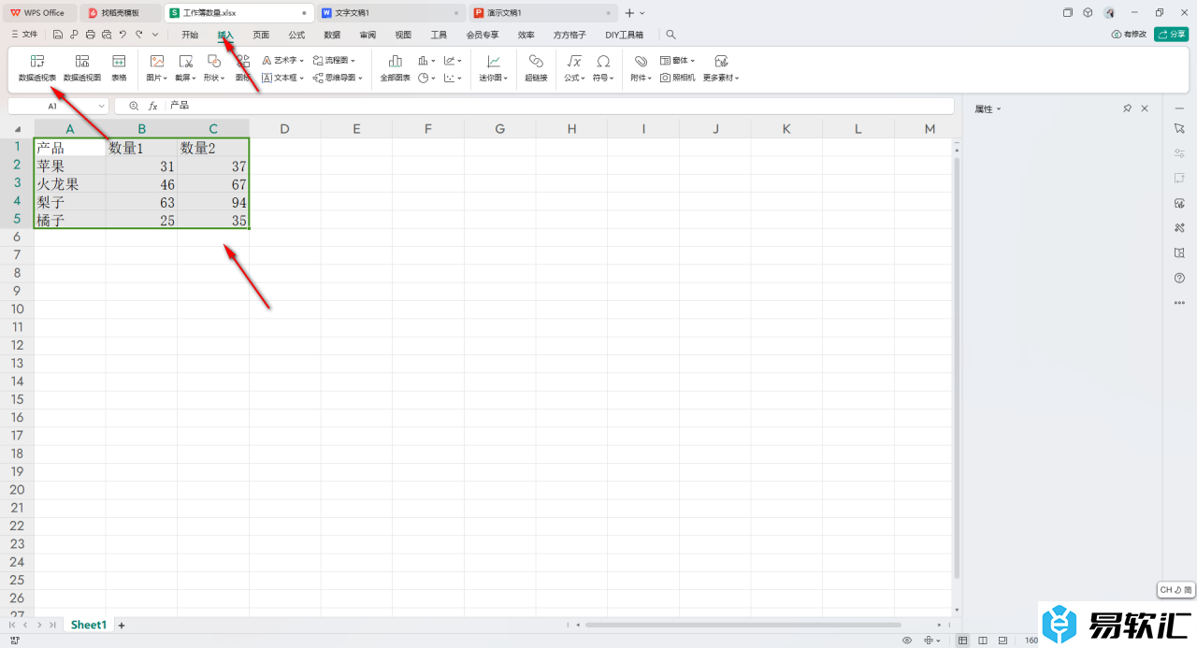The width and height of the screenshot is (1197, 648).
Task: Open the 形状 shapes dropdown
Action: pyautogui.click(x=214, y=68)
